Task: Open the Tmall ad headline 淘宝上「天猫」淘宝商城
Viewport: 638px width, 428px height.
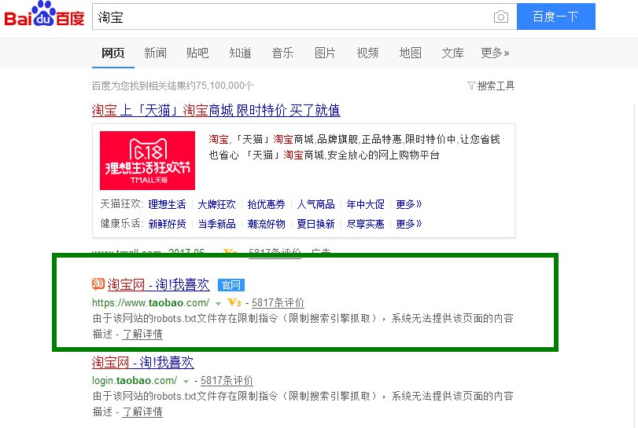Action: click(x=216, y=110)
